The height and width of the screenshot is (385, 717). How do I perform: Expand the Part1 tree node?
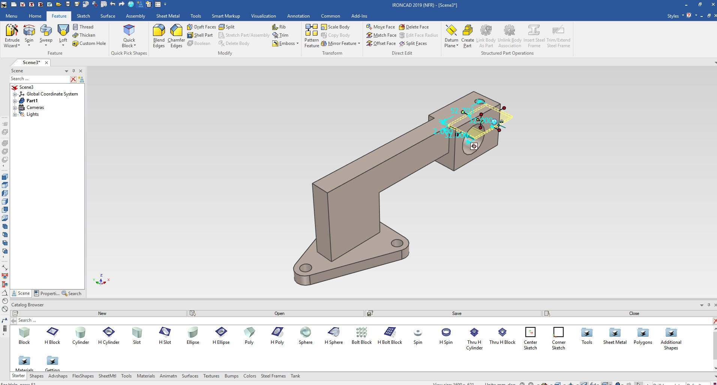click(15, 101)
